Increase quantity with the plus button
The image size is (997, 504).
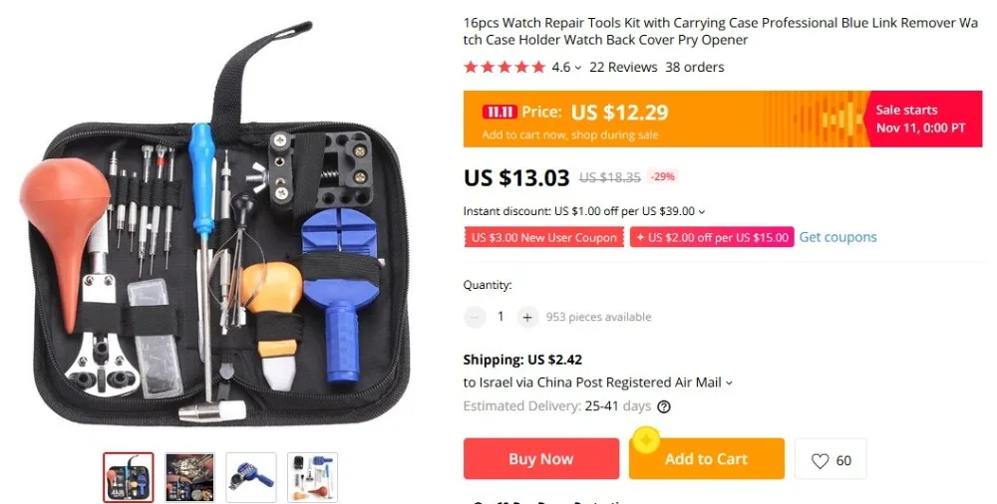(x=527, y=317)
